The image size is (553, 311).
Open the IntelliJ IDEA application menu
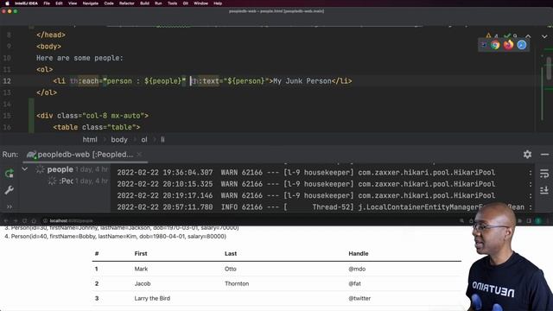pos(26,3)
